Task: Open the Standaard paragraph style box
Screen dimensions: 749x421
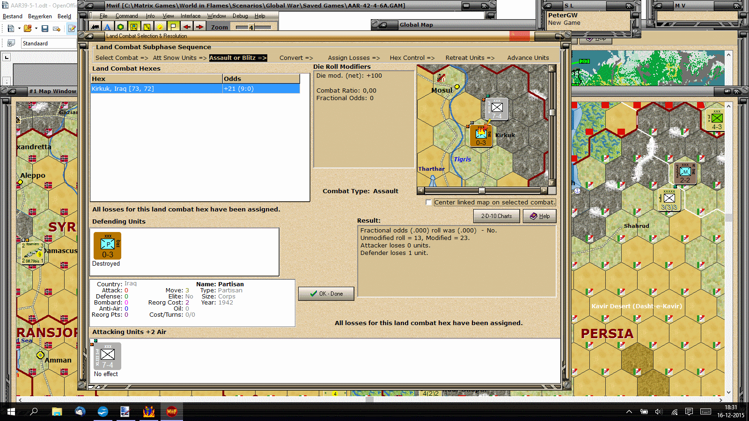Action: click(x=49, y=44)
